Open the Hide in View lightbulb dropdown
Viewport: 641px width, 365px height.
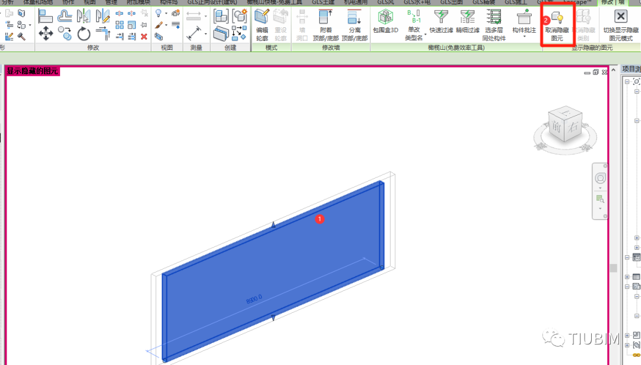(166, 14)
